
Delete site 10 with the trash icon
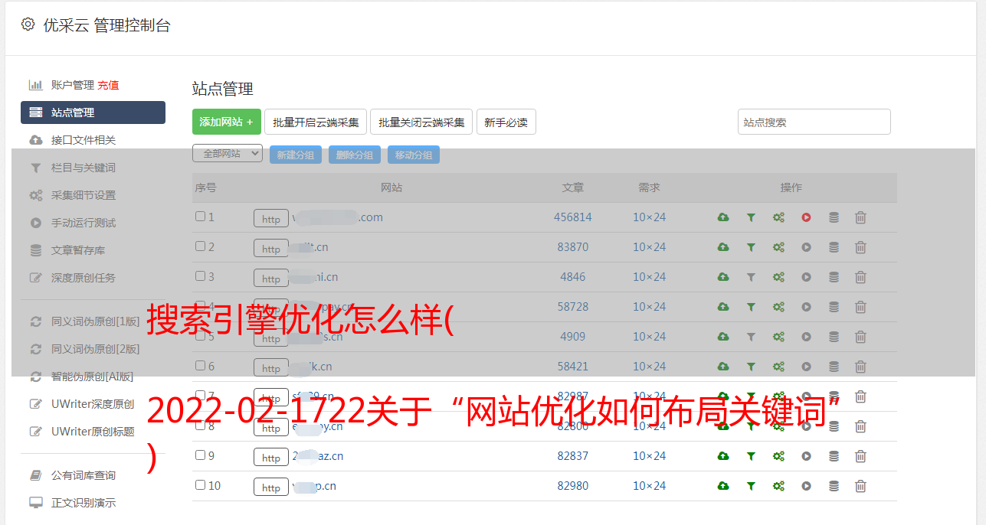pos(860,486)
